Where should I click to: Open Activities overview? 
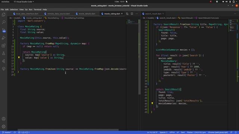pyautogui.click(x=5, y=1)
